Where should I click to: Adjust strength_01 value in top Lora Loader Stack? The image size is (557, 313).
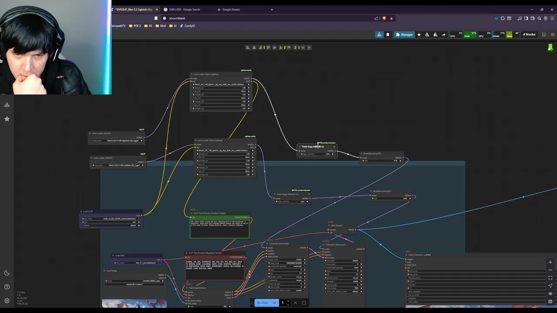221,88
